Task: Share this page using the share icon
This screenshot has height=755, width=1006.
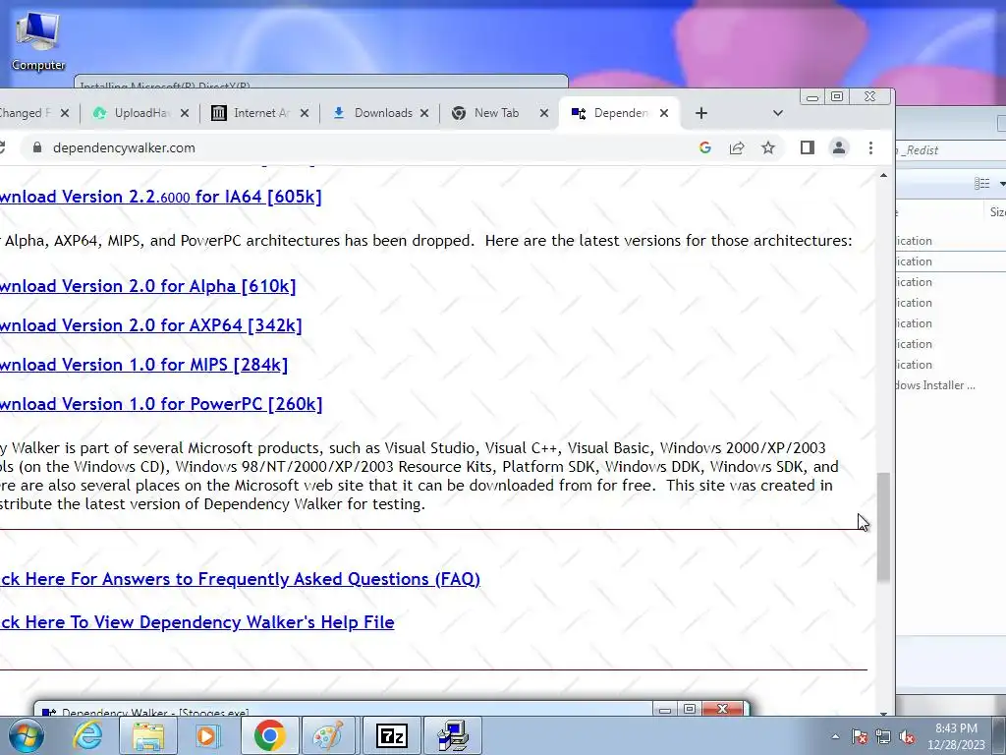Action: [x=737, y=147]
